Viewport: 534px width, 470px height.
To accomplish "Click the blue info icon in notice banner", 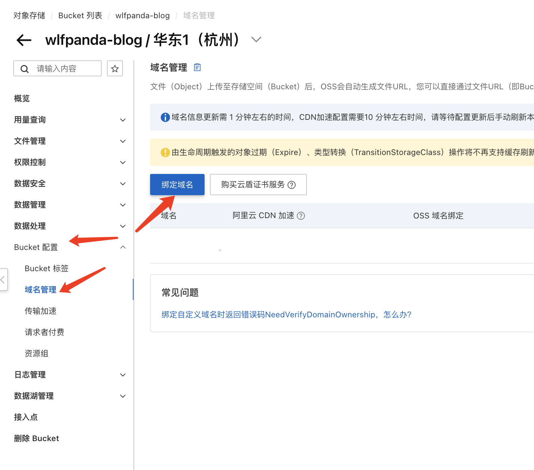I will coord(165,117).
